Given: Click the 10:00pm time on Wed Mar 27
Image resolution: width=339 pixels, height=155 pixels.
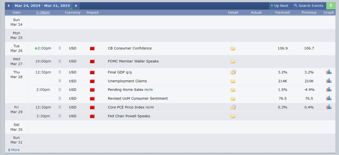Looking at the screenshot, I should [x=43, y=61].
